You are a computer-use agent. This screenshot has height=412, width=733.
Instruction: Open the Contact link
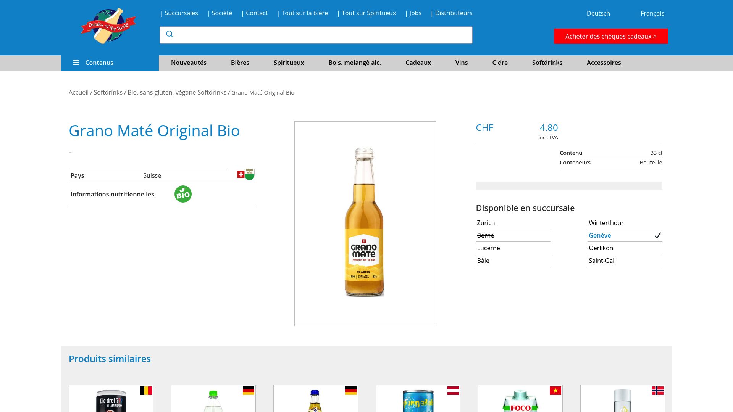(257, 13)
